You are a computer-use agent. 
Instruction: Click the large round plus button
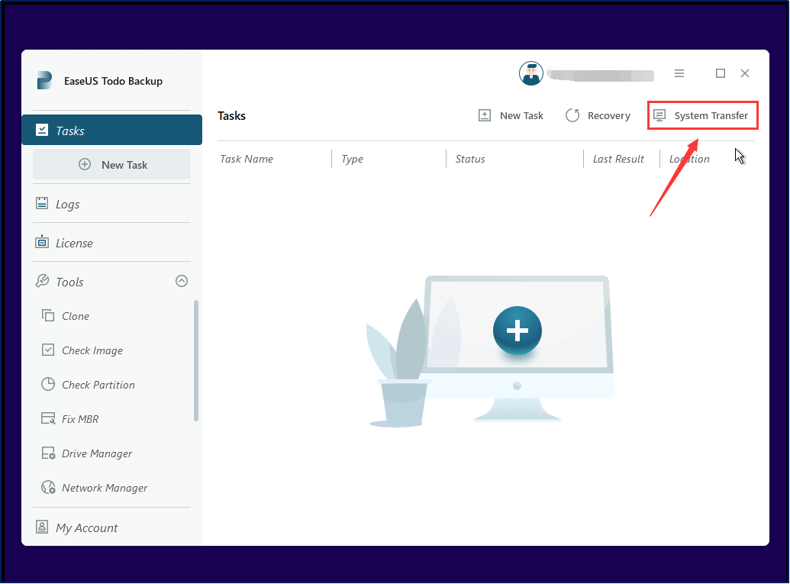click(517, 331)
